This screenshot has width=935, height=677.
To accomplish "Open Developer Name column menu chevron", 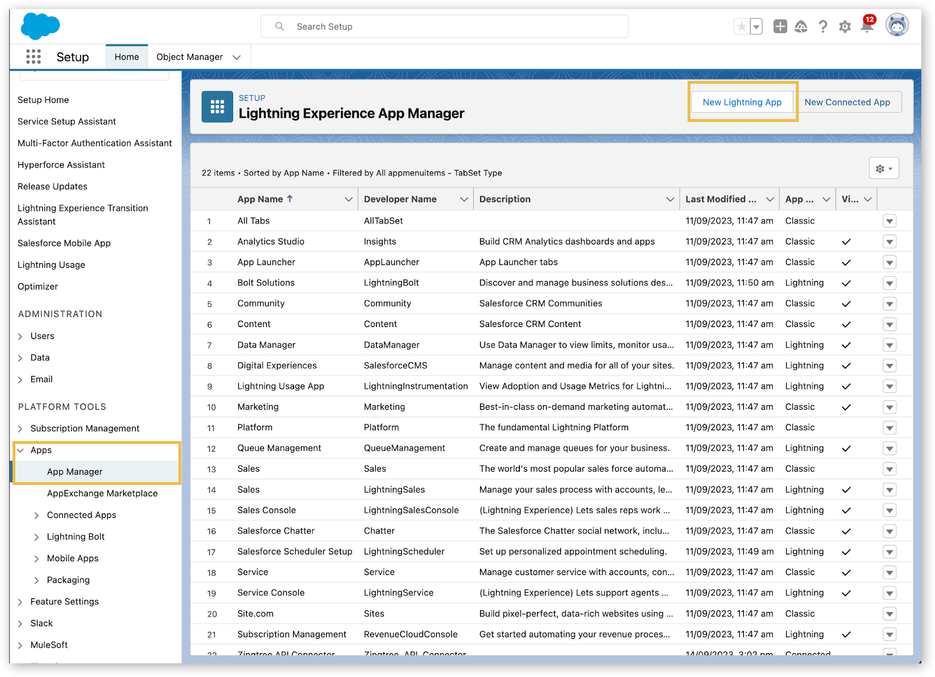I will 464,199.
